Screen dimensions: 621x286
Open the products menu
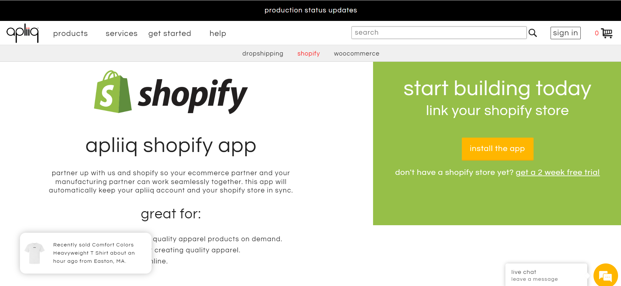[x=70, y=33]
